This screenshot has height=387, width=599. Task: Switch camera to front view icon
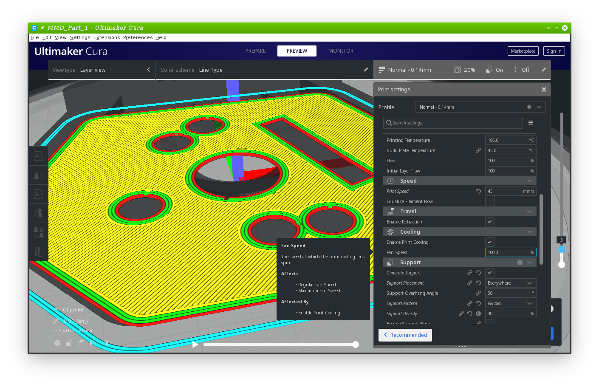coord(69,343)
